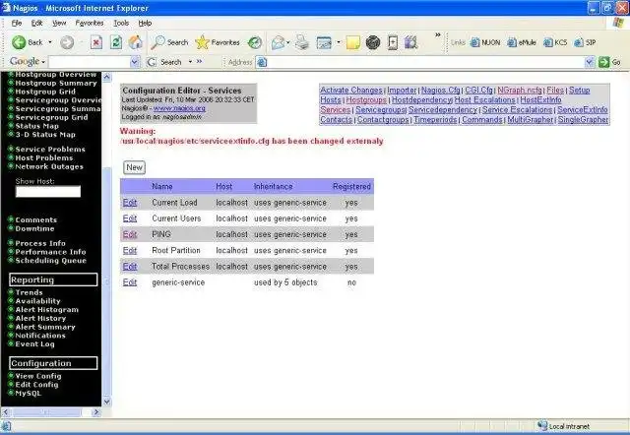
Task: Click the yellow note toolbar icon
Action: (x=352, y=42)
